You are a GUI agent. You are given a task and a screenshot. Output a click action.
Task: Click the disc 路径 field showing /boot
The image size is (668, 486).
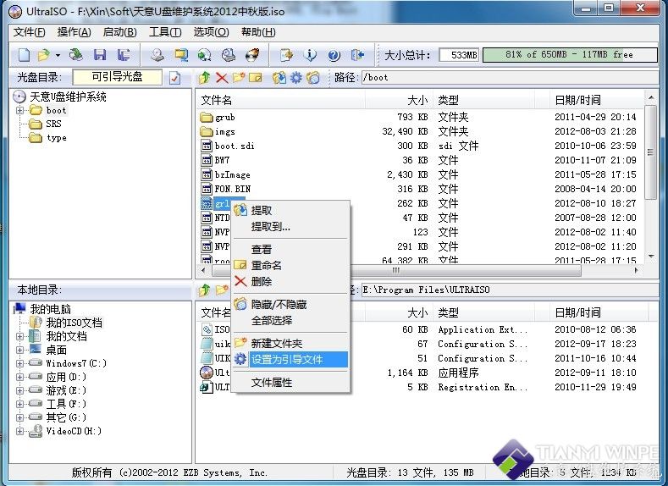[x=509, y=78]
